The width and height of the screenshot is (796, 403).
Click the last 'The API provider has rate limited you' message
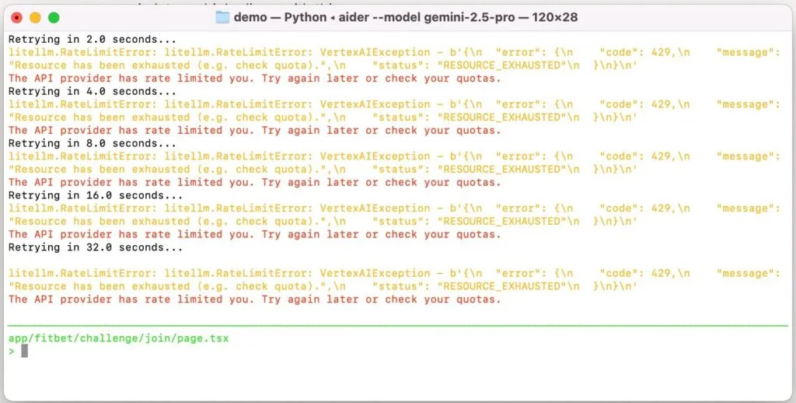coord(254,300)
